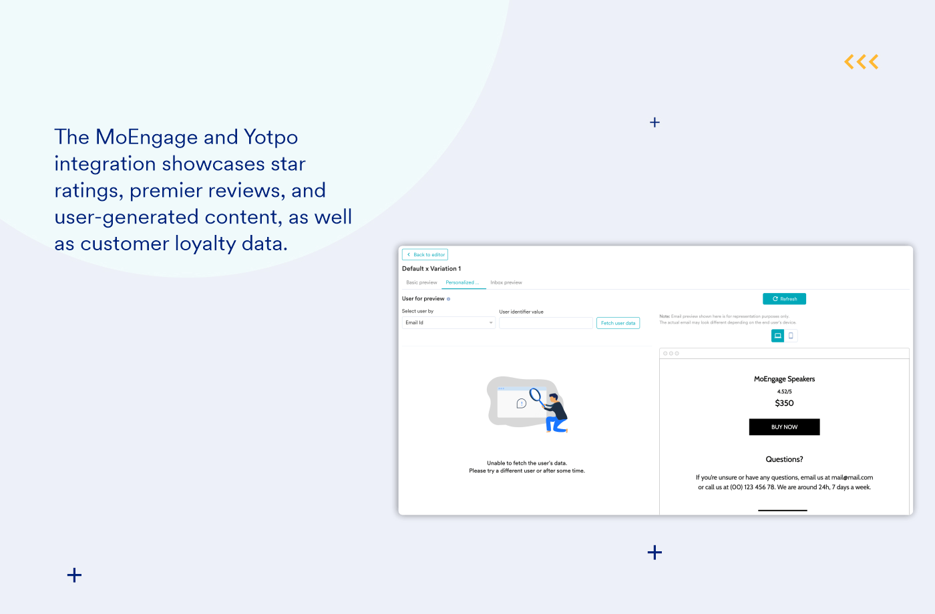Select mobile preview device icon

[791, 336]
